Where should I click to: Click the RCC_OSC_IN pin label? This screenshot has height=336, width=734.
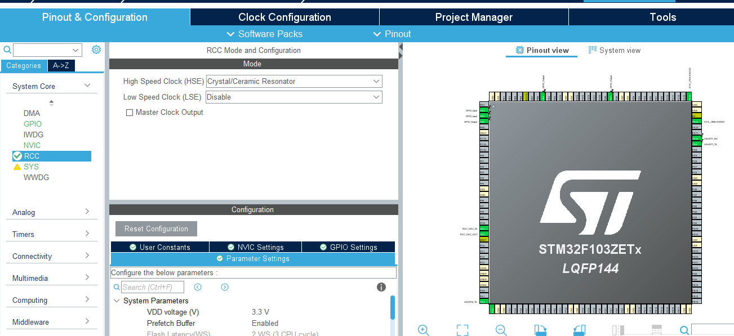[469, 229]
